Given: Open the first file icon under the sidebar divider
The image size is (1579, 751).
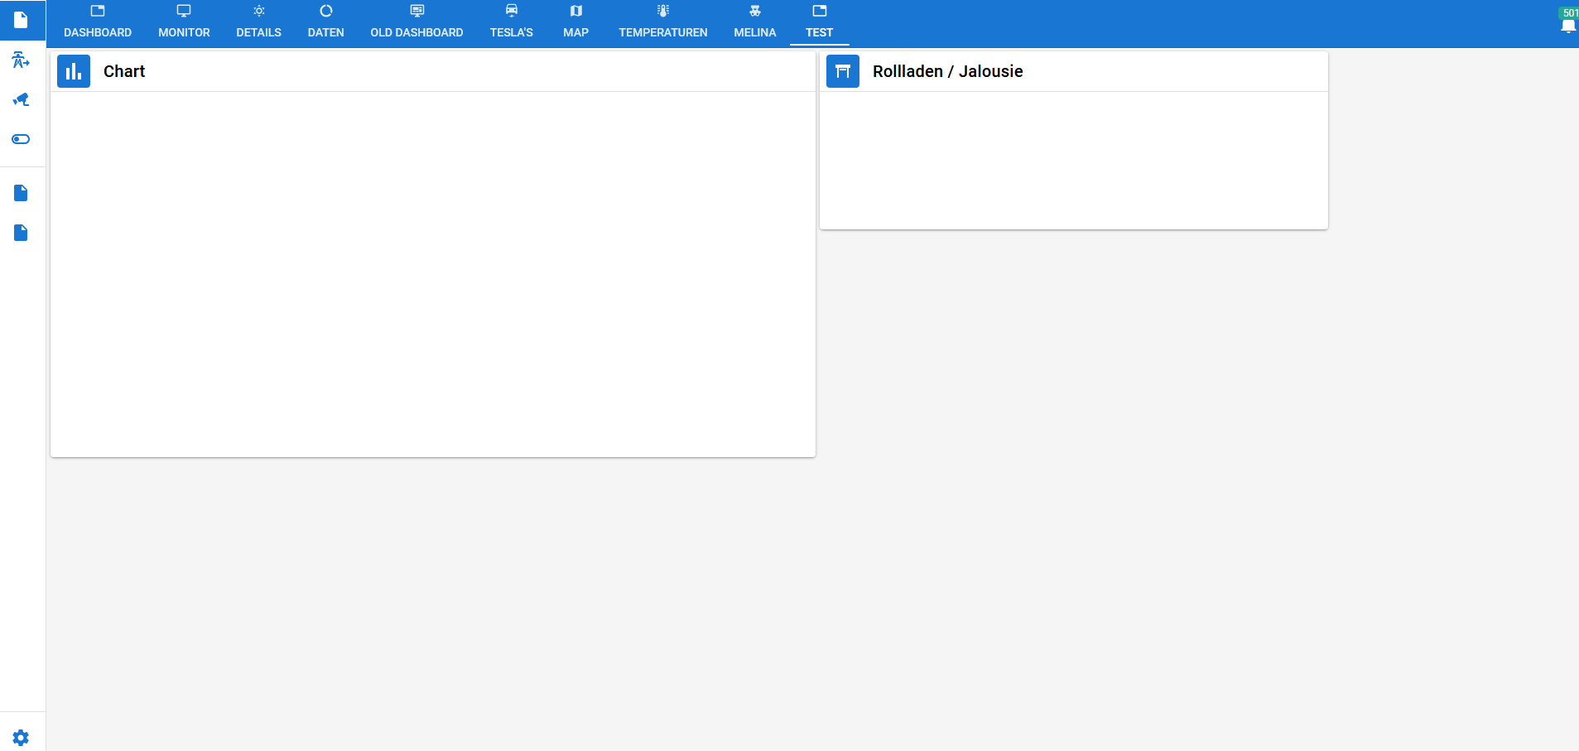Looking at the screenshot, I should click(21, 193).
